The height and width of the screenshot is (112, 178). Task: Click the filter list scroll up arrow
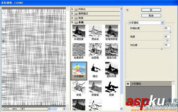[121, 9]
